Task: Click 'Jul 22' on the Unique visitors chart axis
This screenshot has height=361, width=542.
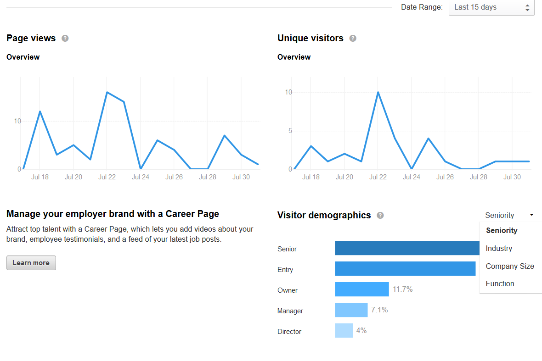Action: [x=378, y=177]
